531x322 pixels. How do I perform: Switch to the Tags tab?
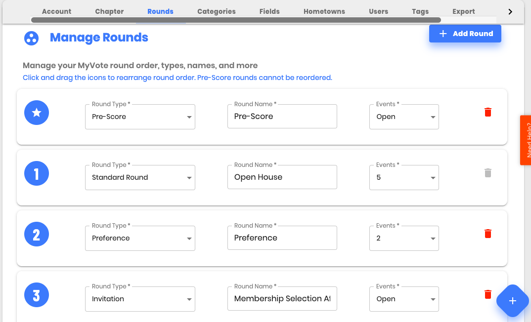[x=420, y=11]
